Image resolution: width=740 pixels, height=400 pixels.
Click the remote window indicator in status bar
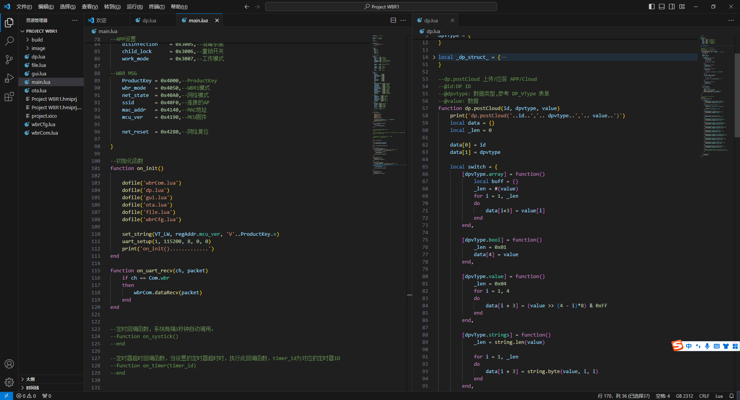pos(7,396)
